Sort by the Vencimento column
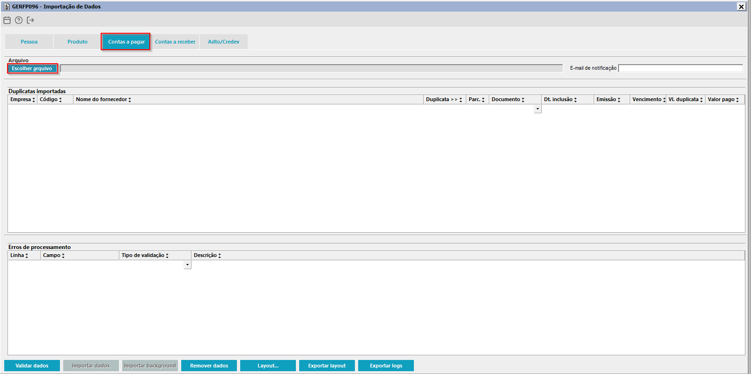This screenshot has width=751, height=374. pos(648,100)
